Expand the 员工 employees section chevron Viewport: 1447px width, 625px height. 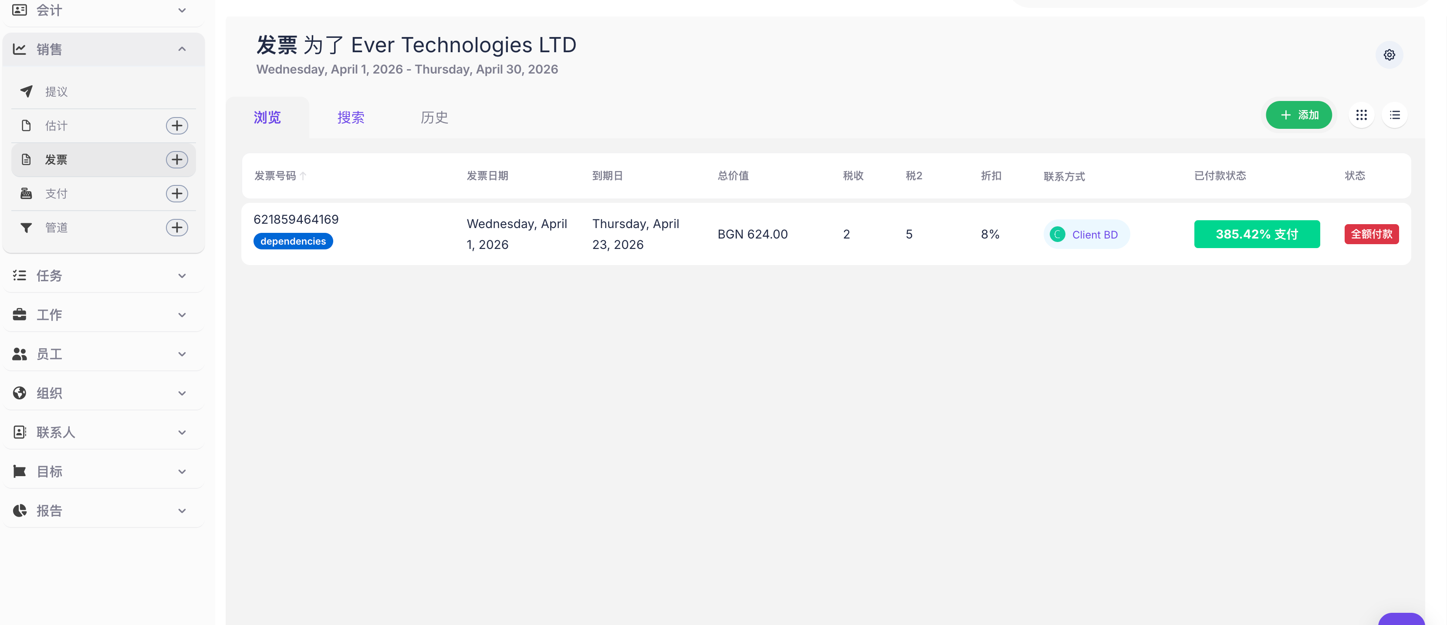tap(182, 354)
